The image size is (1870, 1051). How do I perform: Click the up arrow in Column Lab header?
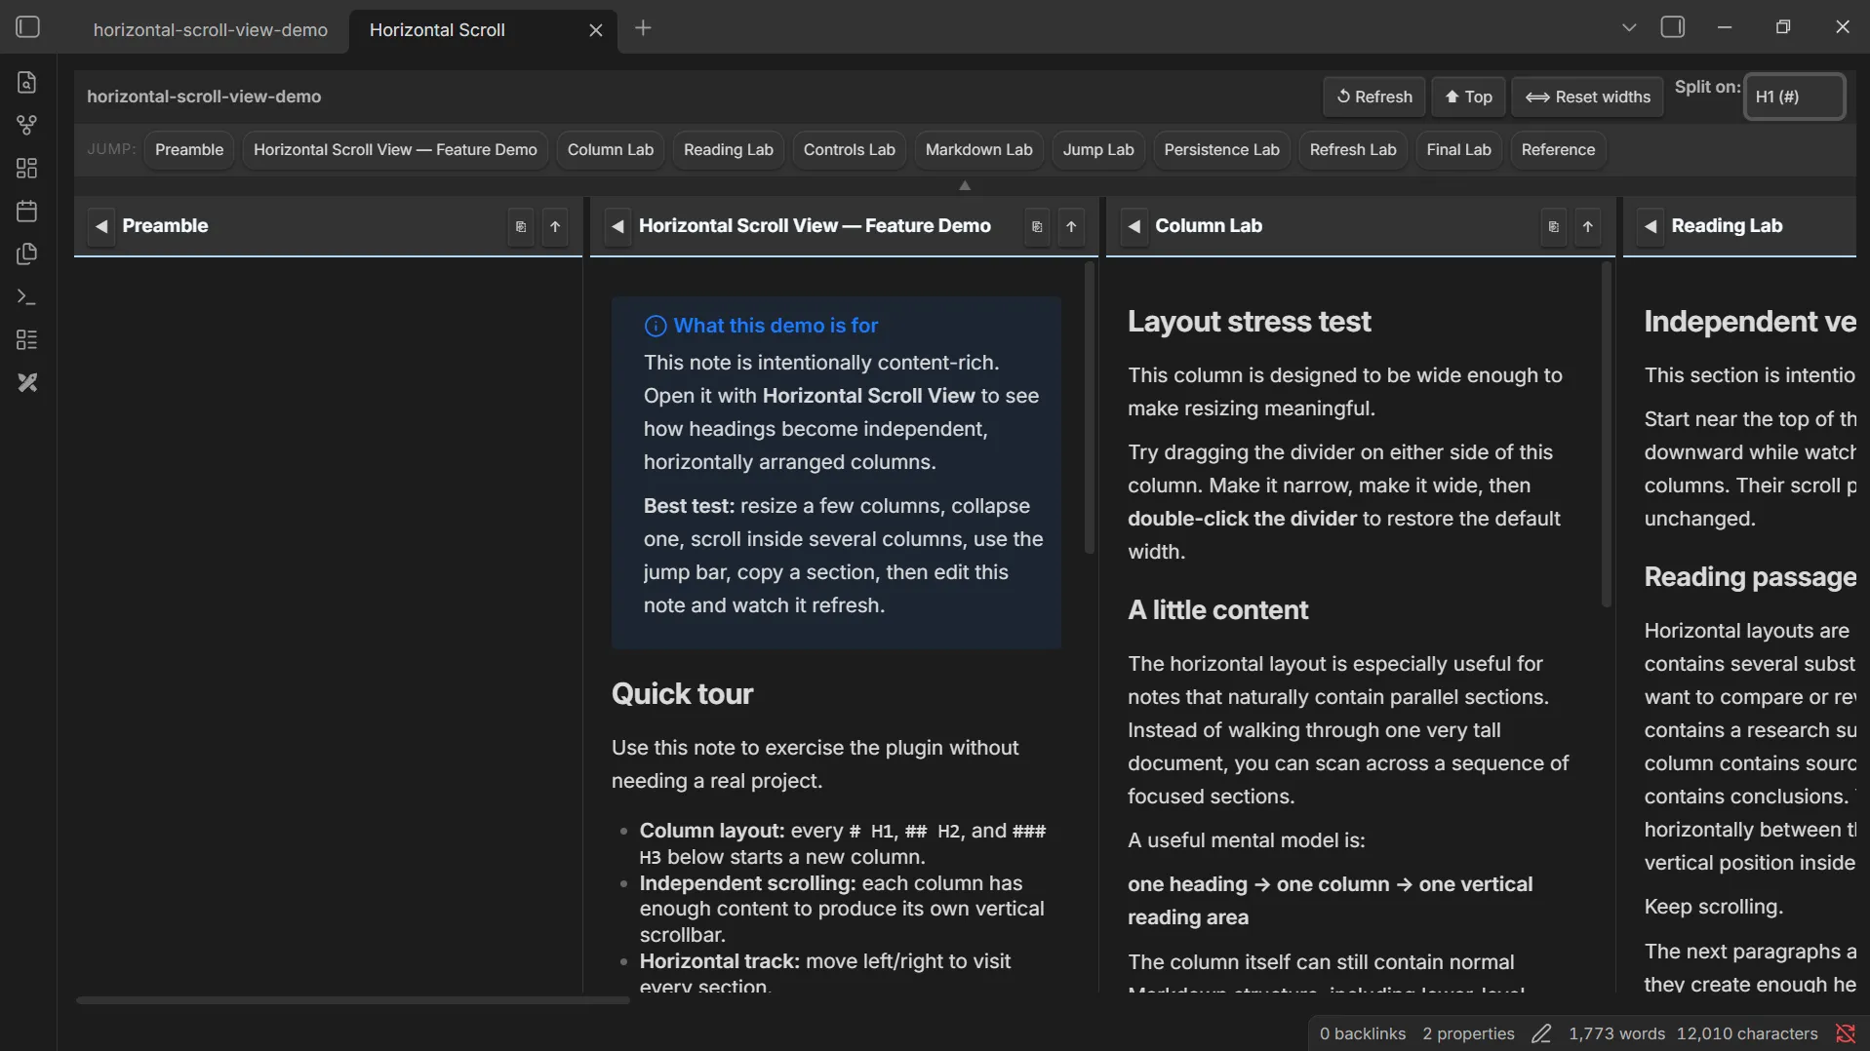(x=1588, y=226)
